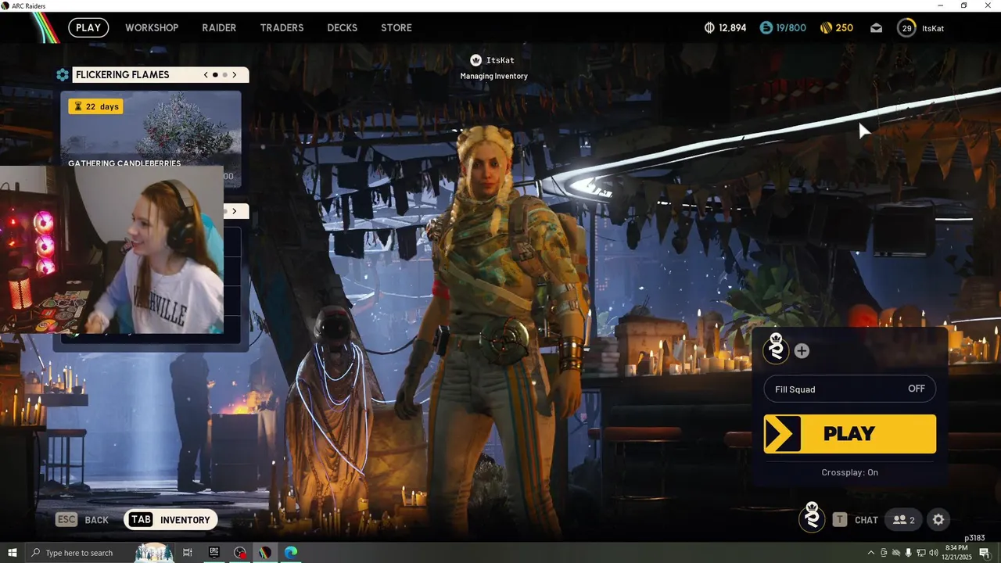Click the Crossplay: On setting
The width and height of the screenshot is (1001, 563).
point(850,472)
